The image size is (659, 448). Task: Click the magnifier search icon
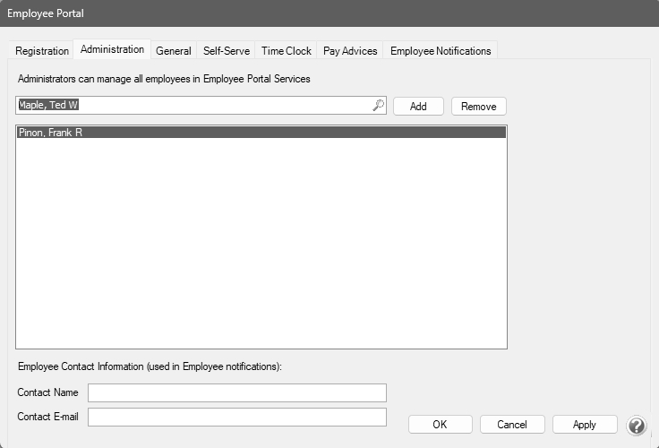coord(378,106)
